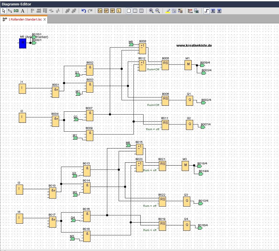Toggle two-column split view layout
Image resolution: width=279 pixels, height=251 pixels.
coord(135,11)
